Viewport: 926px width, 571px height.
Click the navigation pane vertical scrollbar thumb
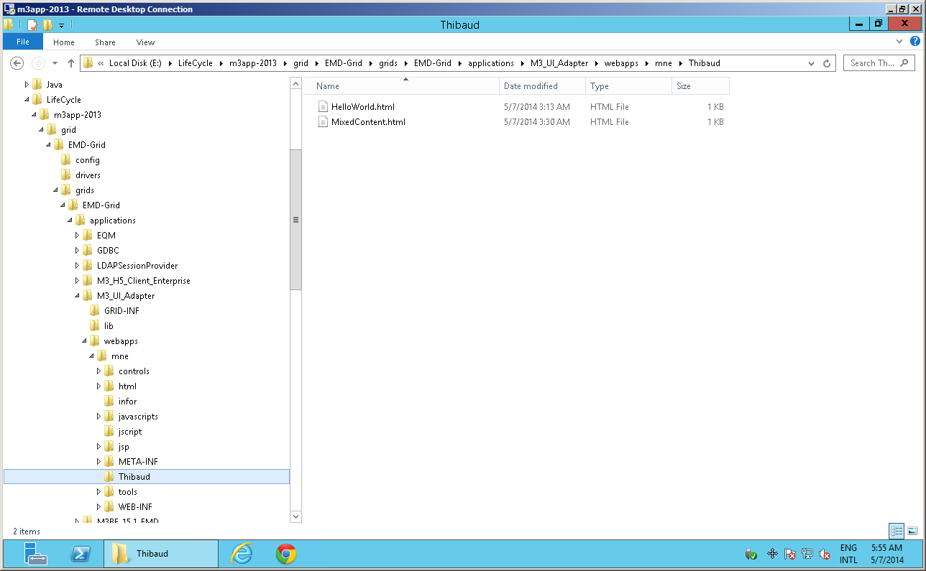pyautogui.click(x=295, y=220)
